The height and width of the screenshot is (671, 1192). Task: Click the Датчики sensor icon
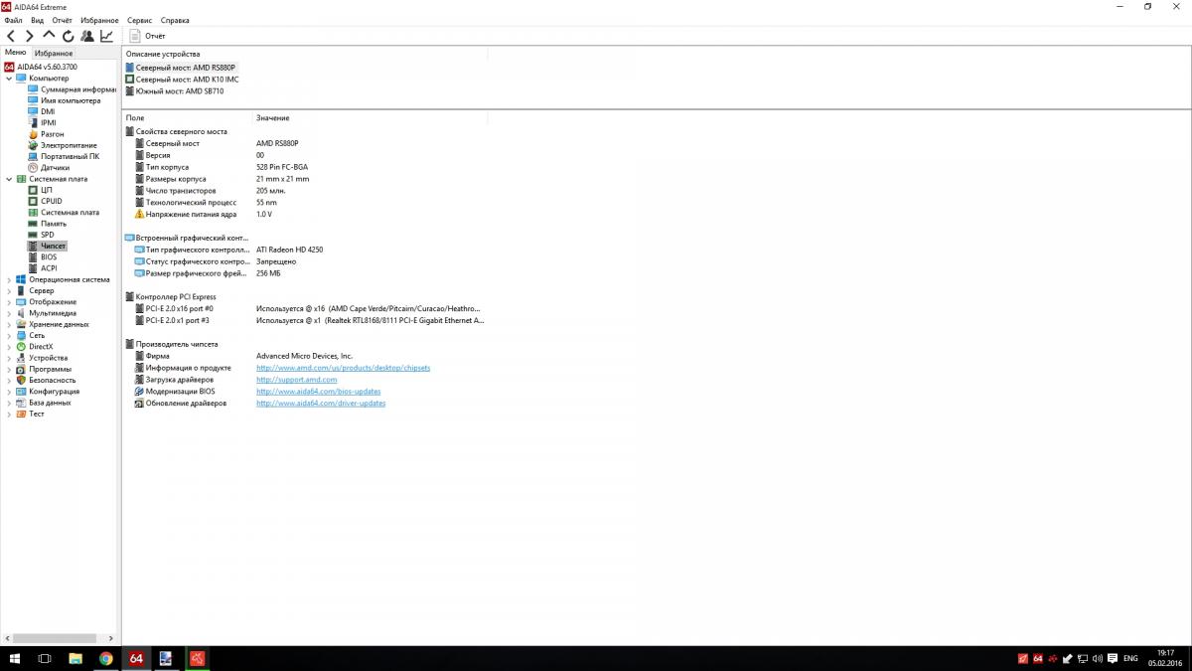[x=33, y=168]
